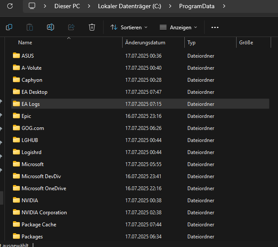Go to Lokaler Datenträger (C:) breadcrumb

[x=130, y=6]
